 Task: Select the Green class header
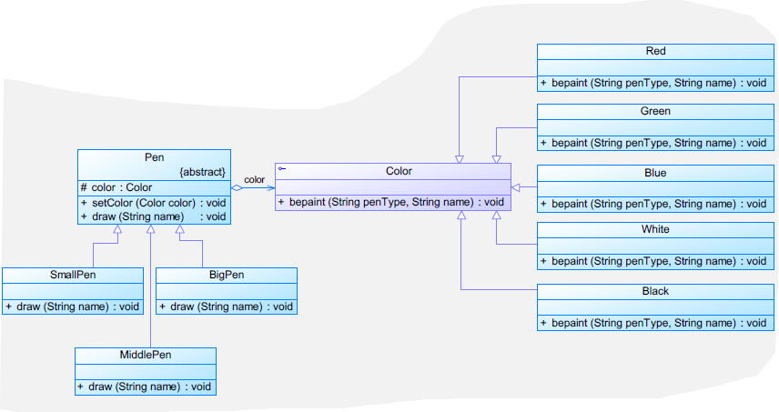click(x=655, y=112)
